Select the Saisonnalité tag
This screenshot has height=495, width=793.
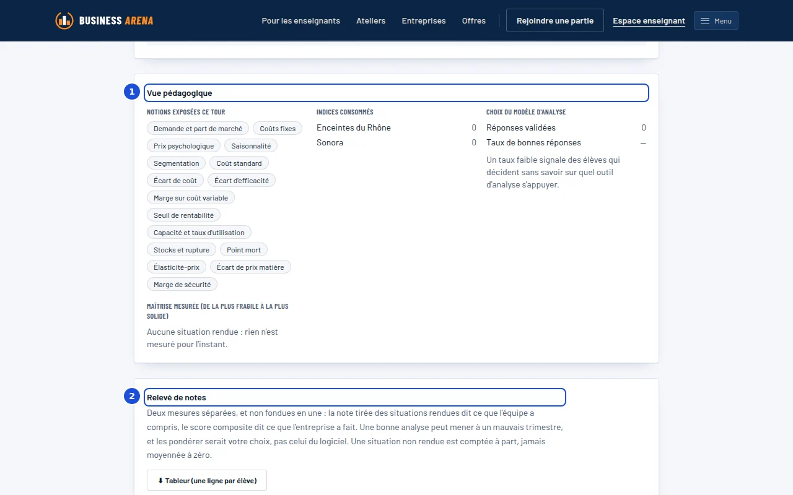251,146
